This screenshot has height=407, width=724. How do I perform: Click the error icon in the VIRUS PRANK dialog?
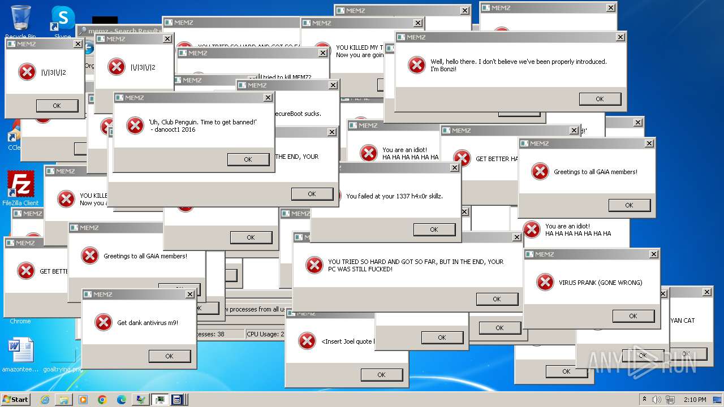pyautogui.click(x=545, y=282)
